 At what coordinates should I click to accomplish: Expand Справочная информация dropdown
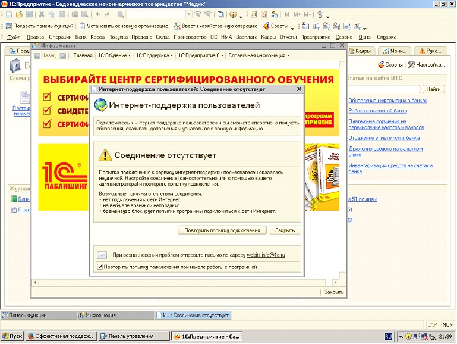(x=259, y=55)
